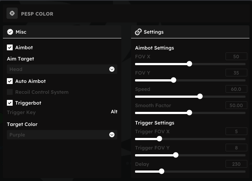
Task: Uncheck the Aimbot checkbox
Action: [x=10, y=47]
